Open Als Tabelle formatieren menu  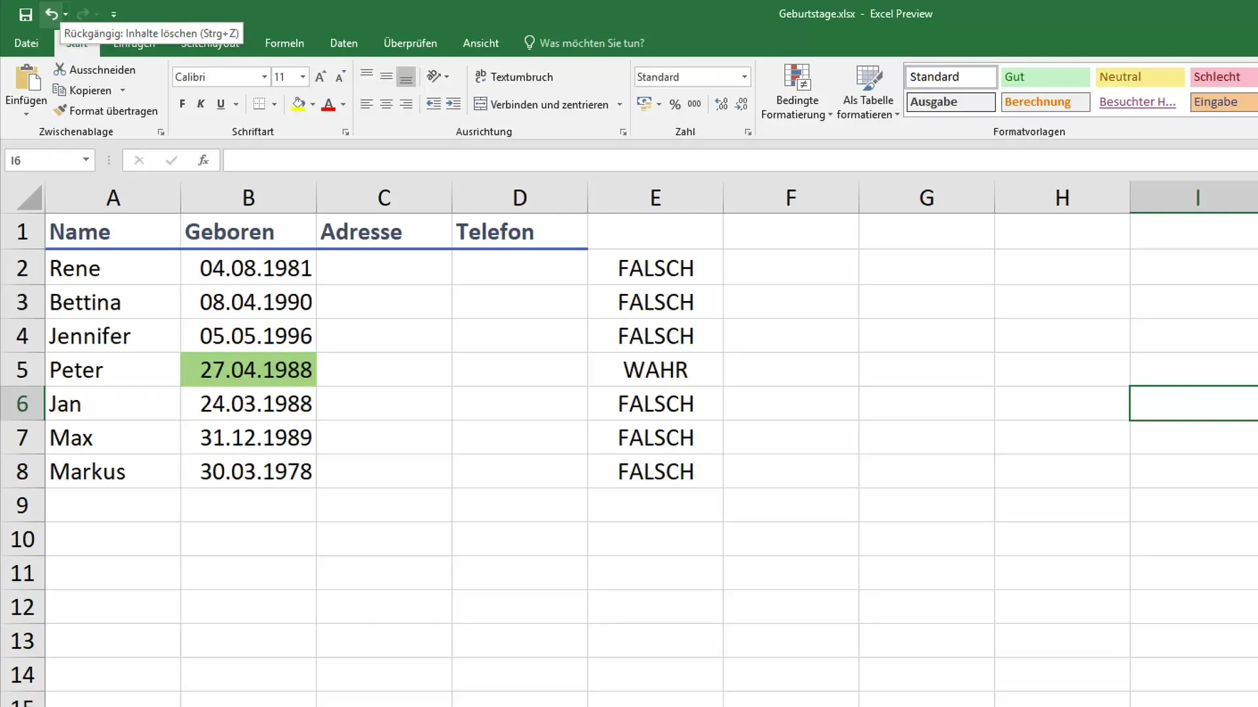coord(868,92)
